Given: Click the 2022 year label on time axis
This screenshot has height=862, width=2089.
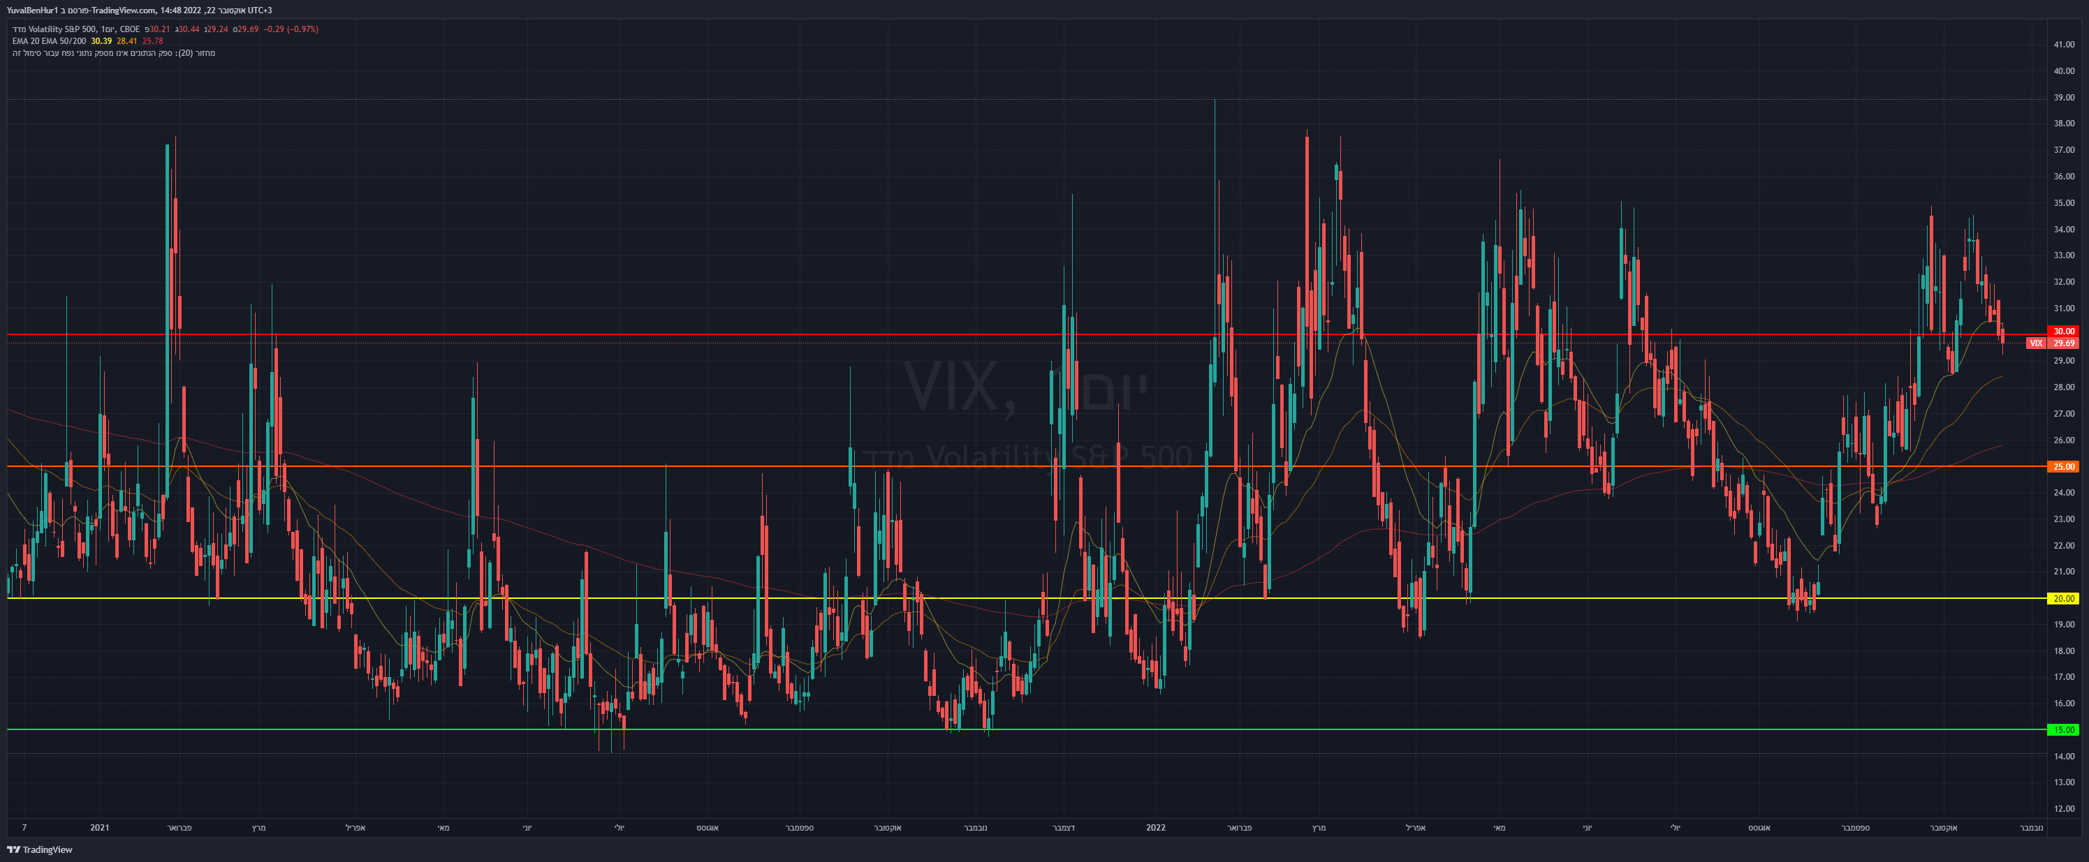Looking at the screenshot, I should [1156, 828].
